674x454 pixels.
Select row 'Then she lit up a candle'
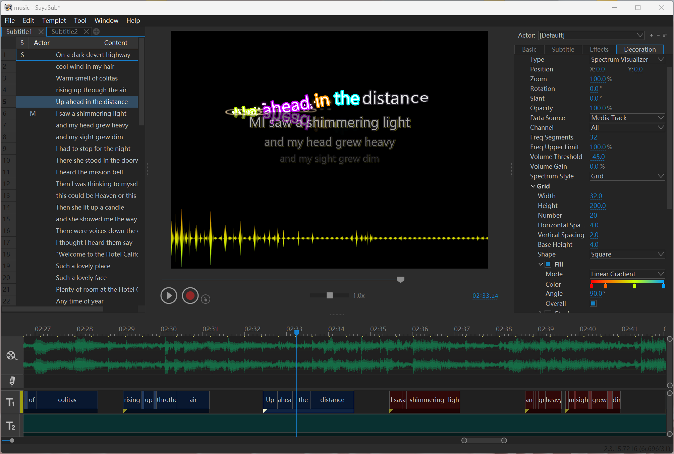77,207
